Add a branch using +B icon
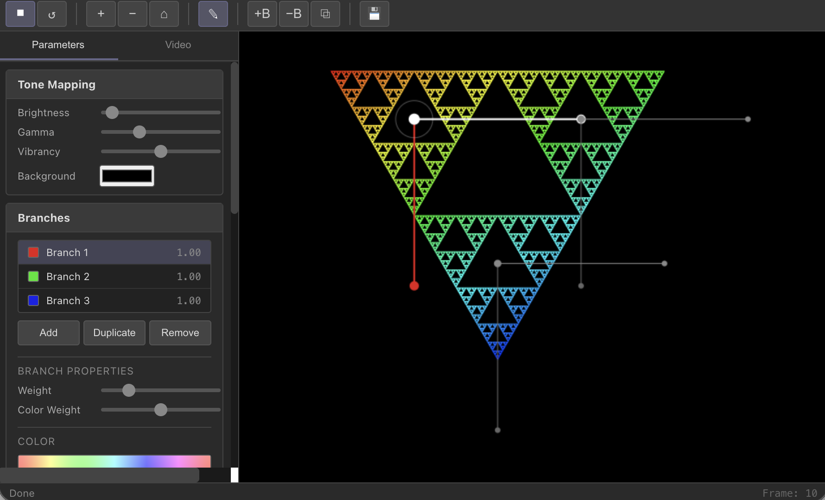This screenshot has height=500, width=825. 262,14
